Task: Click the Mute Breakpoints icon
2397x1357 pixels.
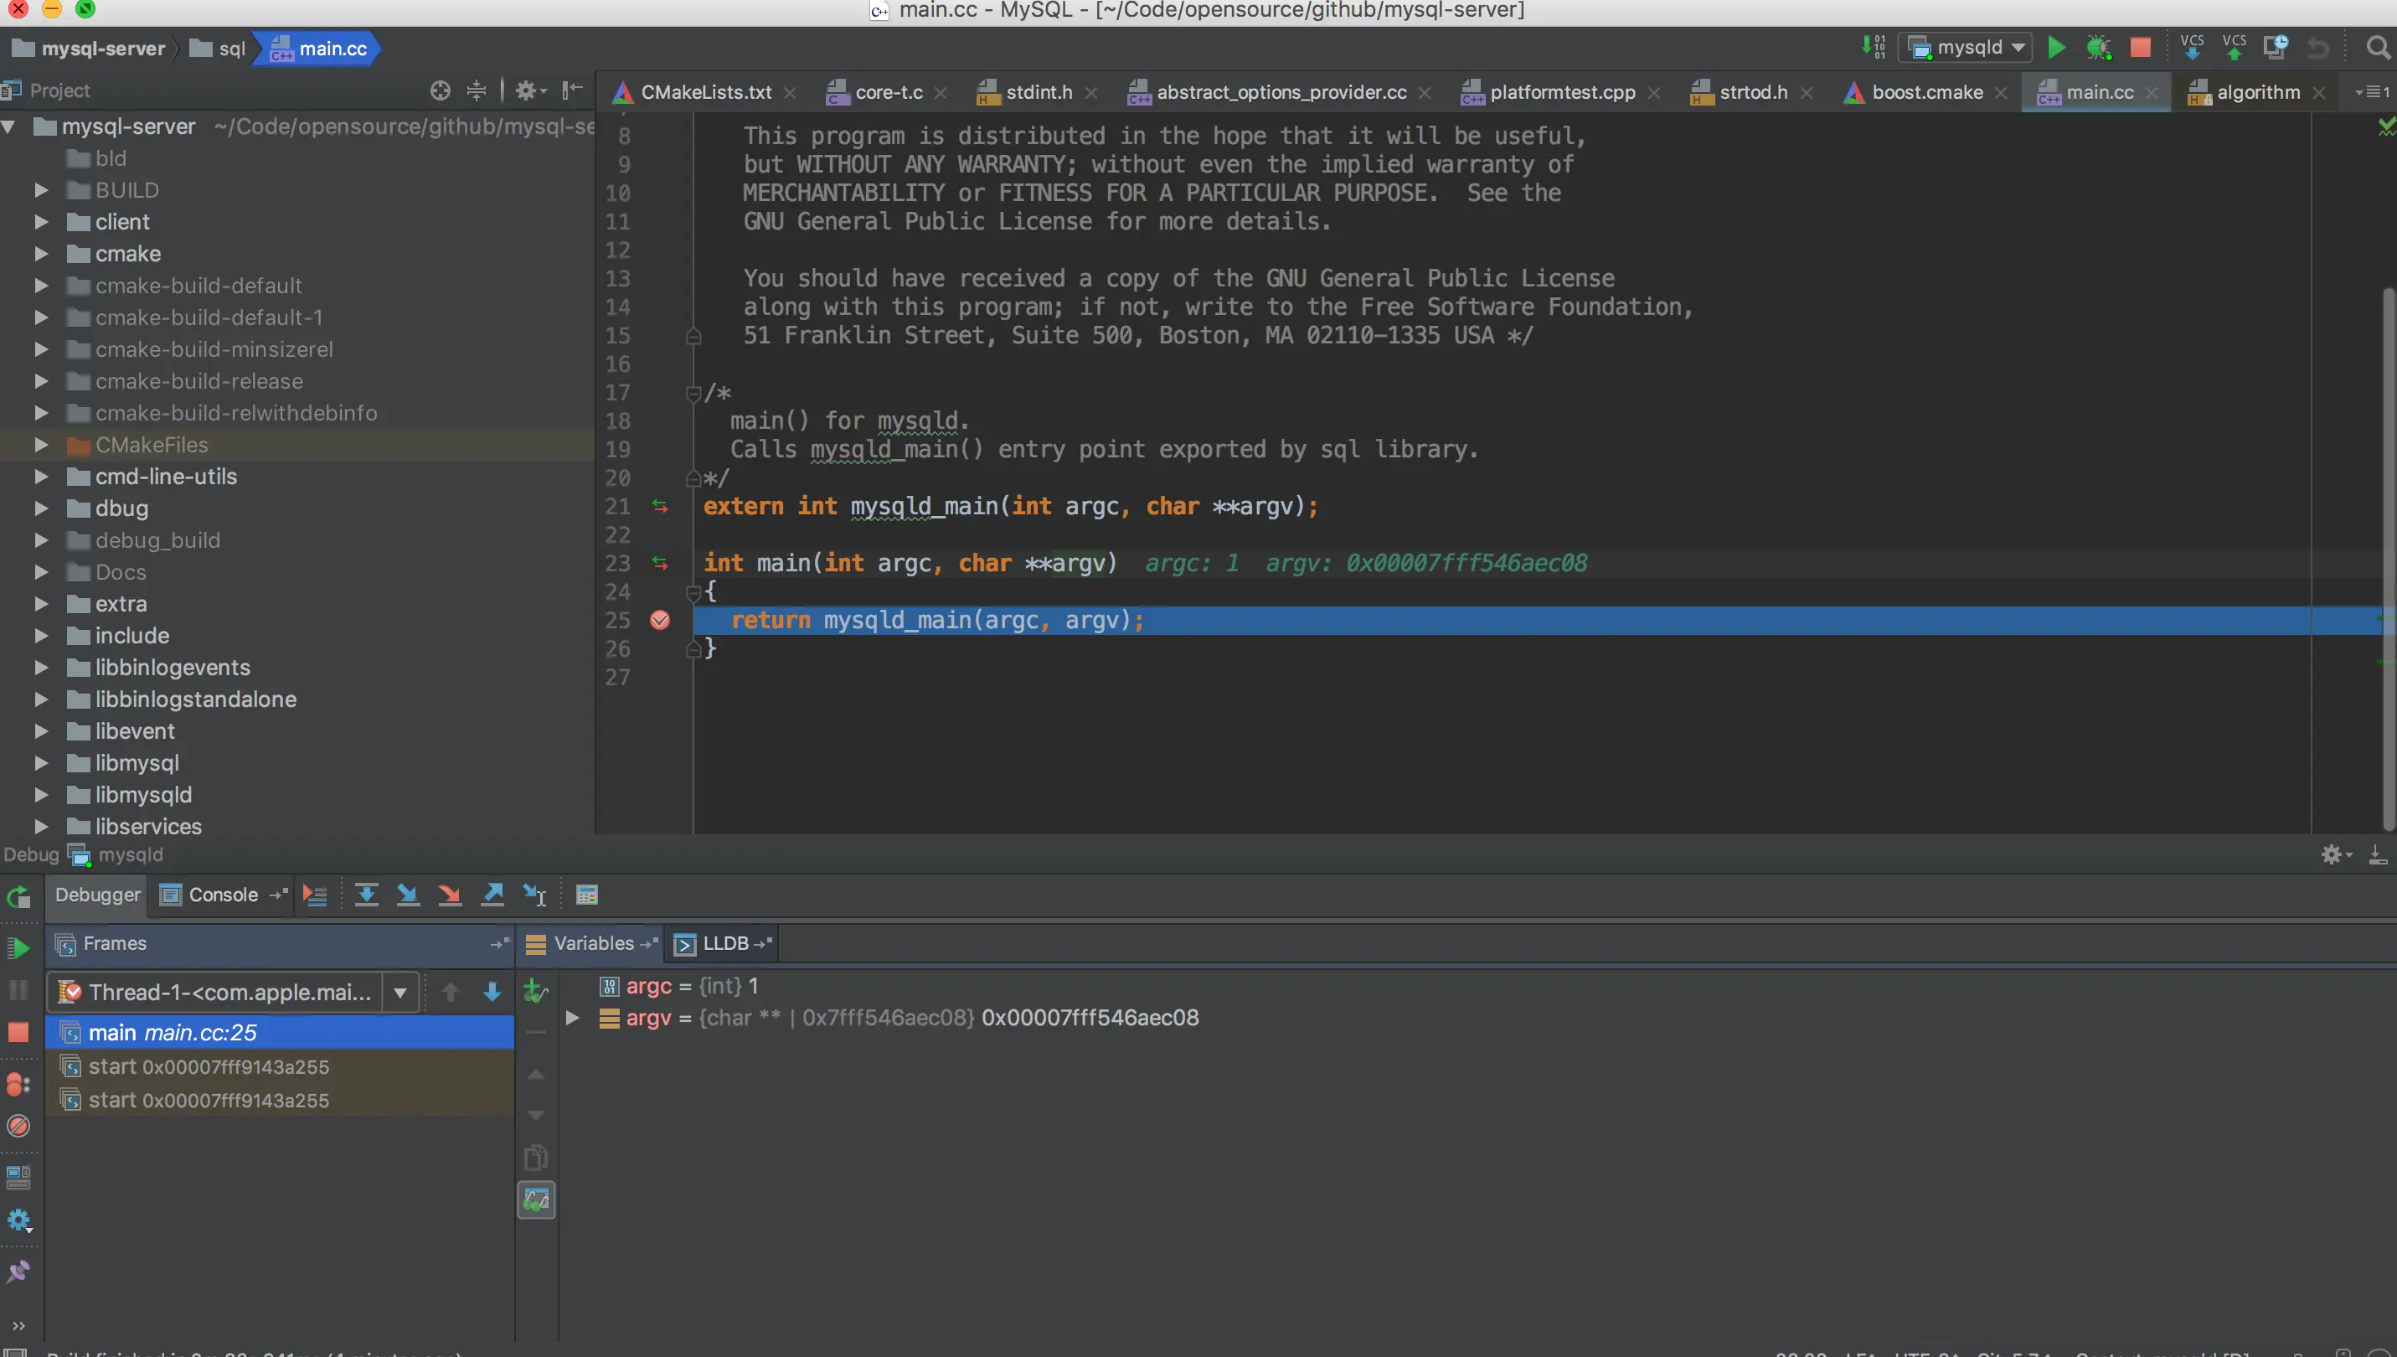Action: tap(18, 1126)
